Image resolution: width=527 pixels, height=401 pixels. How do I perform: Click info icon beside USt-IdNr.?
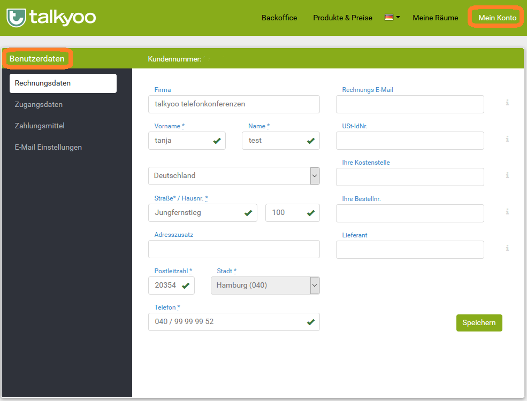coord(507,138)
